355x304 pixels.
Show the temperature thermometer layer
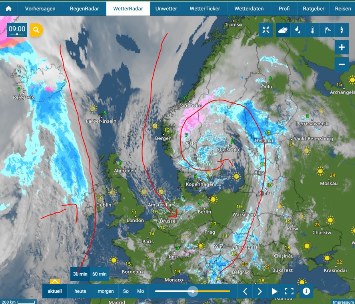(312, 30)
